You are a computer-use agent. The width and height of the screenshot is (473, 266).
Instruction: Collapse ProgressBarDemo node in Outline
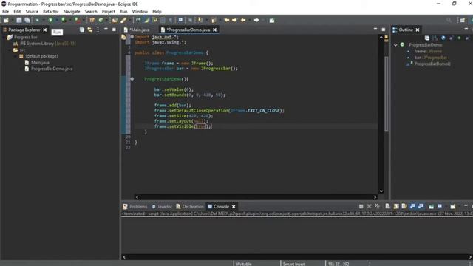395,44
